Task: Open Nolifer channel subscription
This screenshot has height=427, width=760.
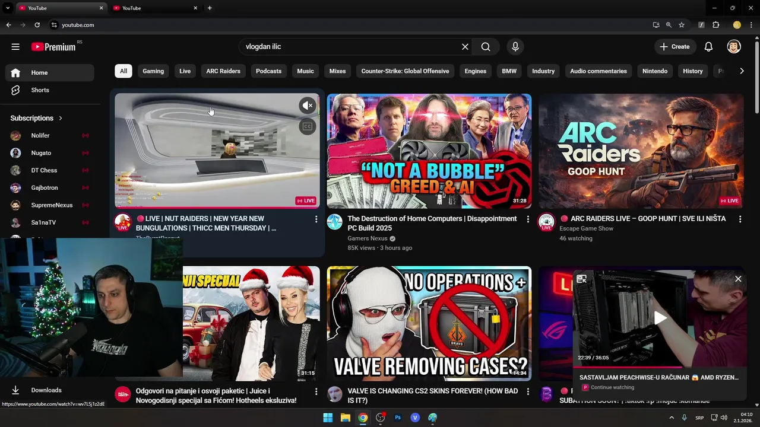Action: (50, 136)
